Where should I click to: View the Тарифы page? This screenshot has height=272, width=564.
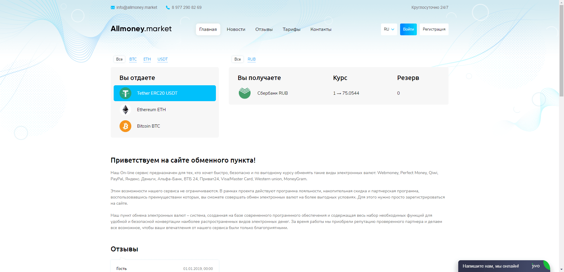click(x=291, y=29)
